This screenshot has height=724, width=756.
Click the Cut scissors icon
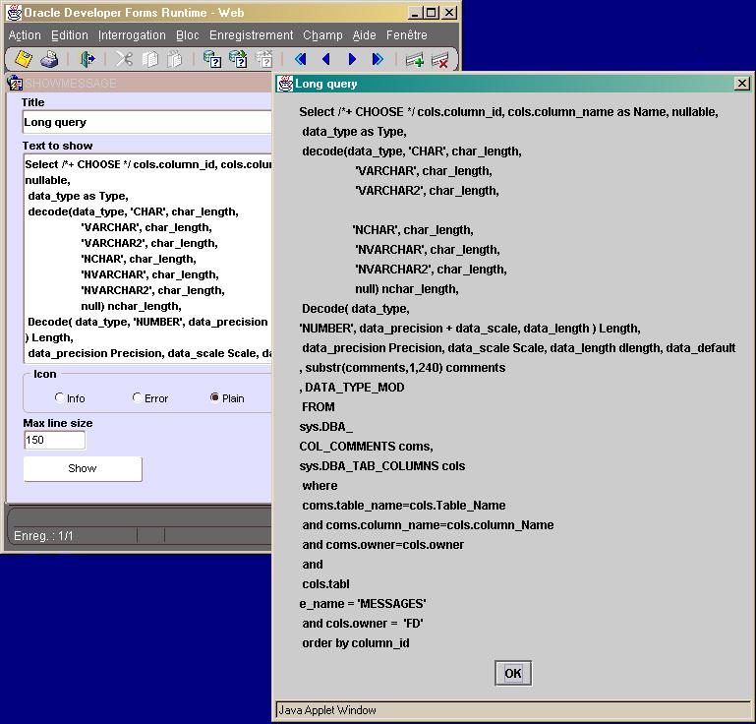[x=124, y=59]
